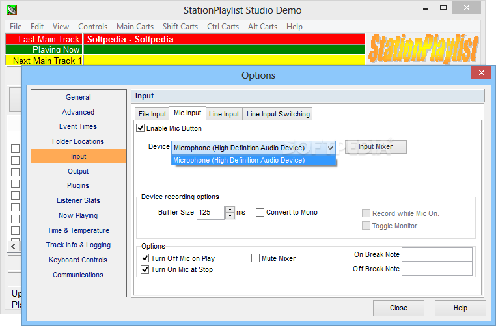Screen dimensions: 496x326
Task: Switch to the Line Input Switching tab
Action: click(x=278, y=114)
